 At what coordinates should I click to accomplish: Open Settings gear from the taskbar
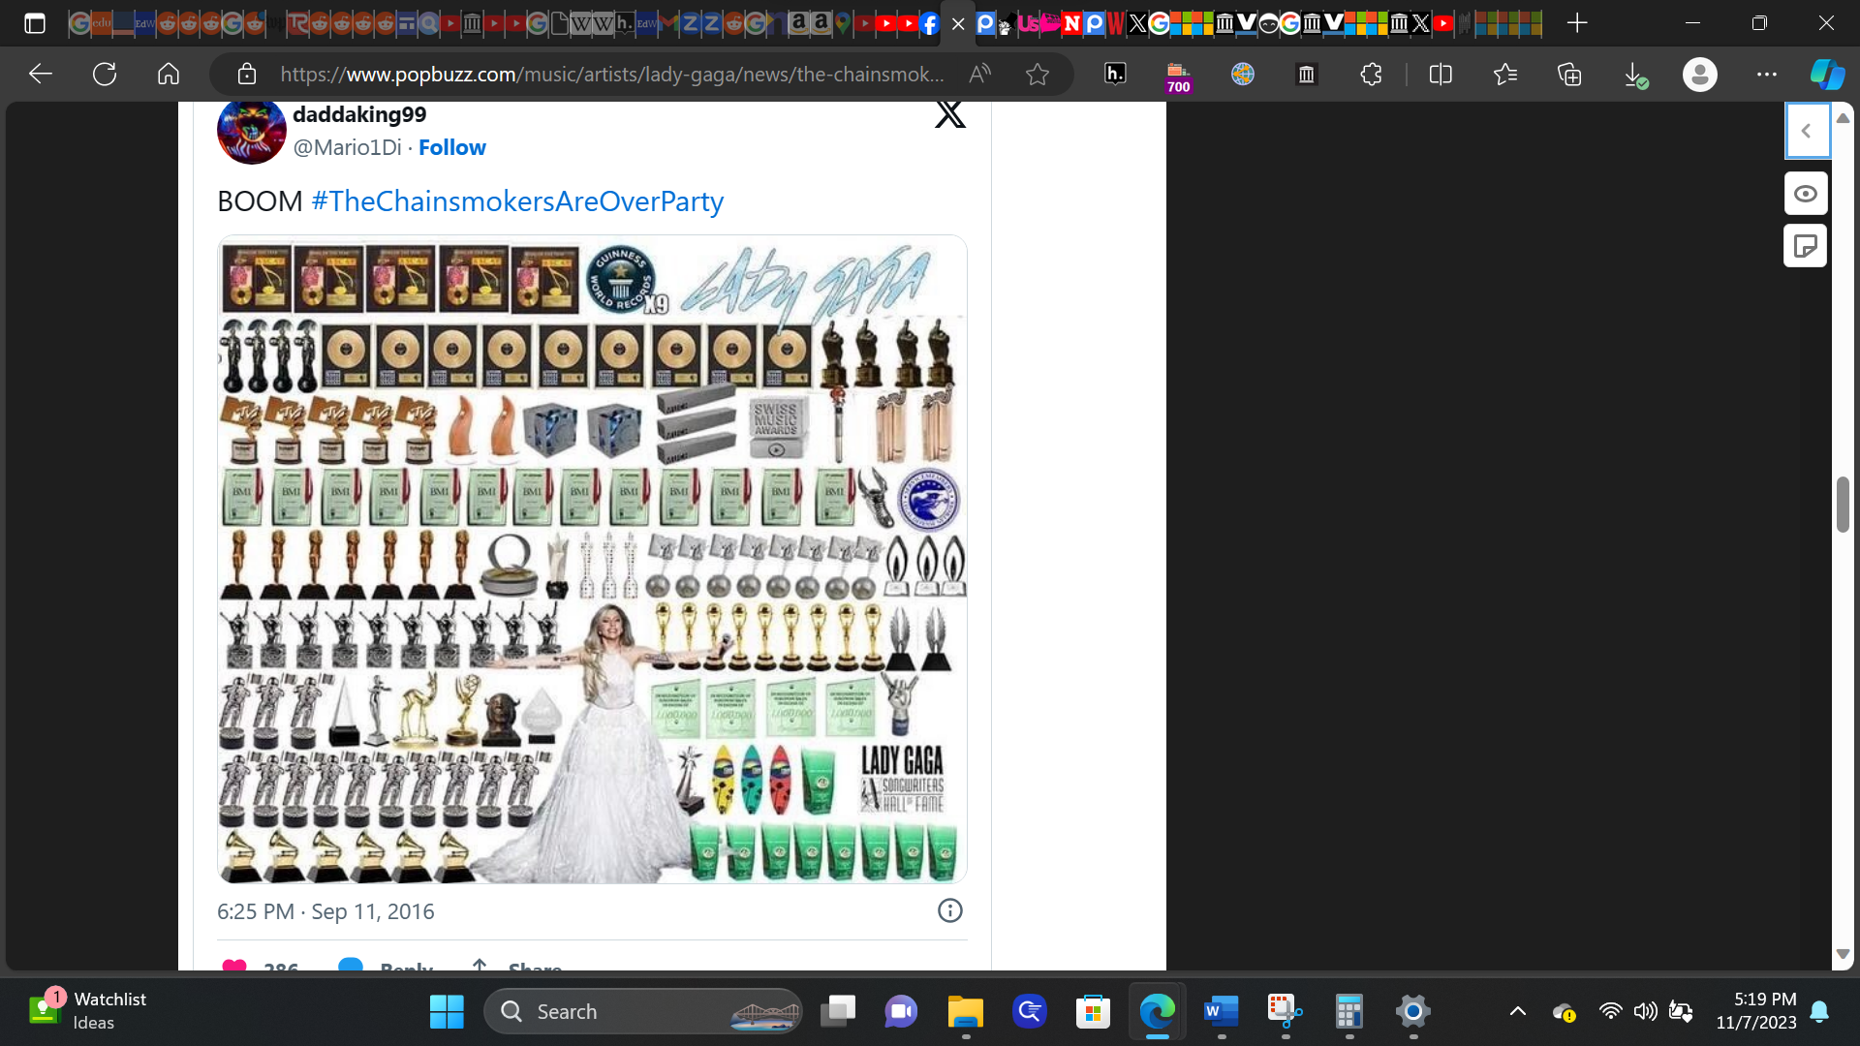point(1413,1012)
